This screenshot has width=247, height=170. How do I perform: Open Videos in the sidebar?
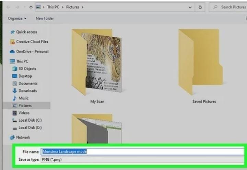[x=24, y=113]
